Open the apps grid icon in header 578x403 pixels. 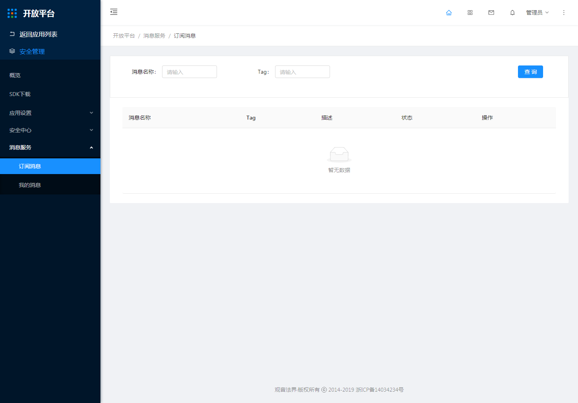pos(470,13)
